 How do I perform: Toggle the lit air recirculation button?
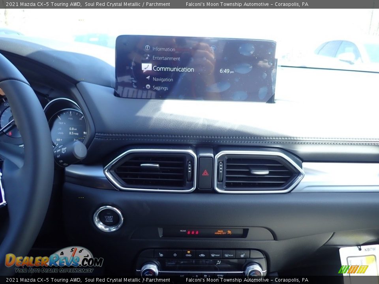tap(189, 254)
